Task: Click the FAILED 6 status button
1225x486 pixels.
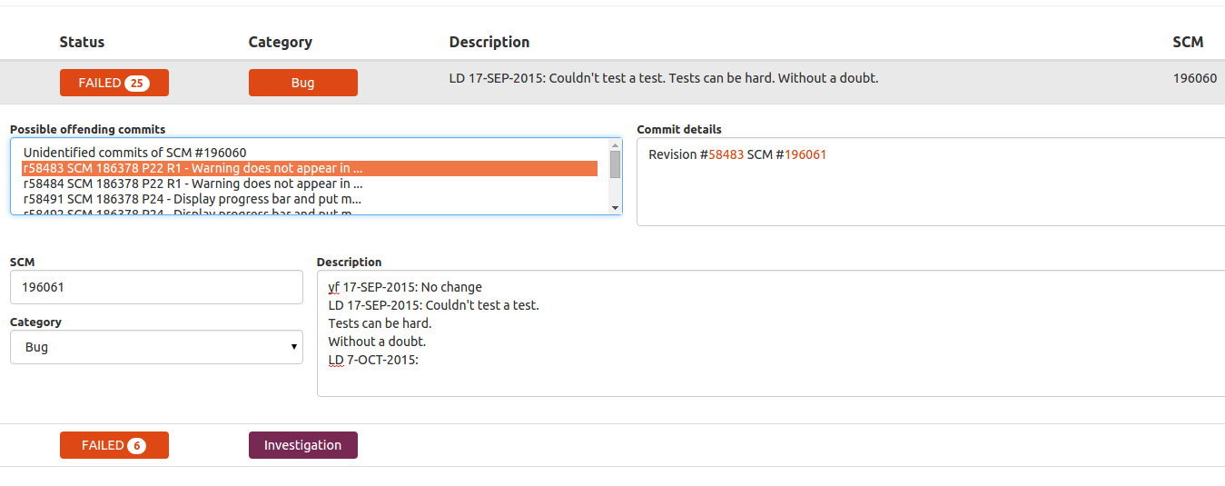Action: point(102,445)
